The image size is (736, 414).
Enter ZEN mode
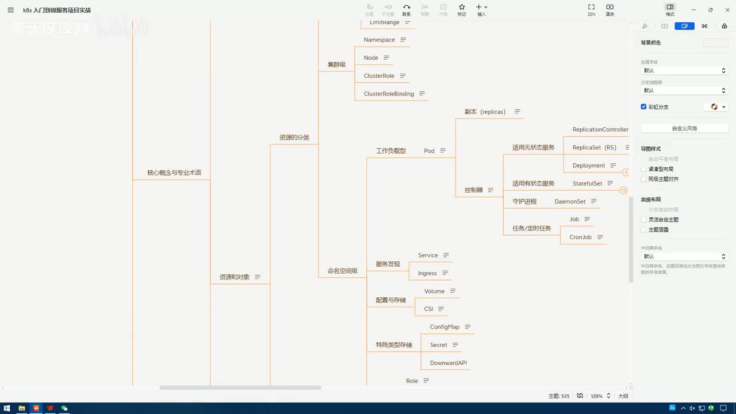click(591, 10)
